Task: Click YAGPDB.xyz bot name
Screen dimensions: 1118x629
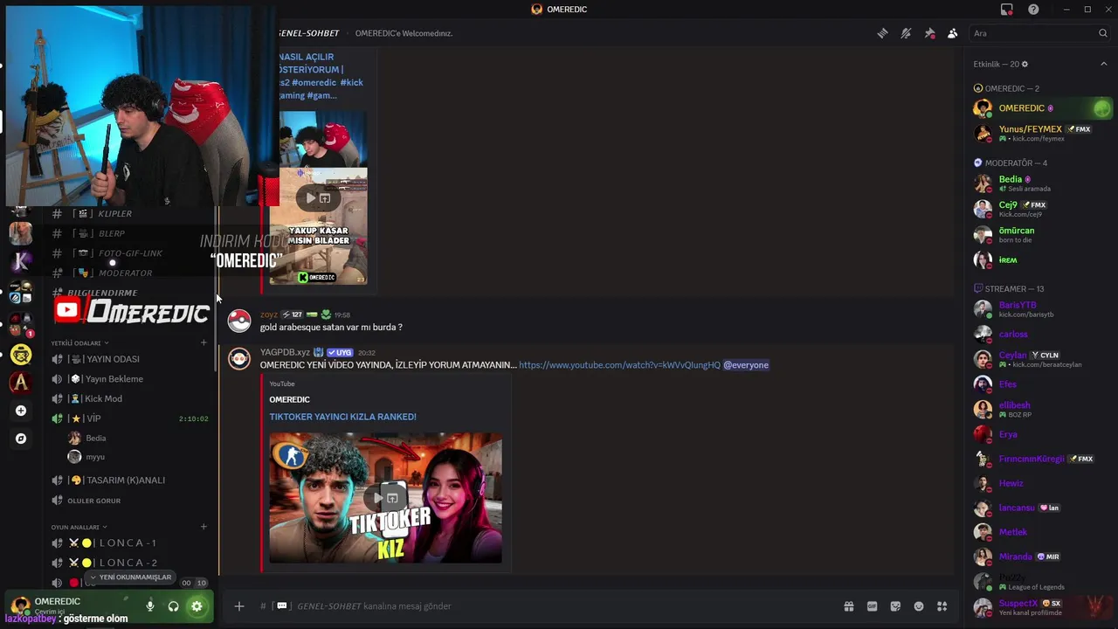Action: (285, 352)
